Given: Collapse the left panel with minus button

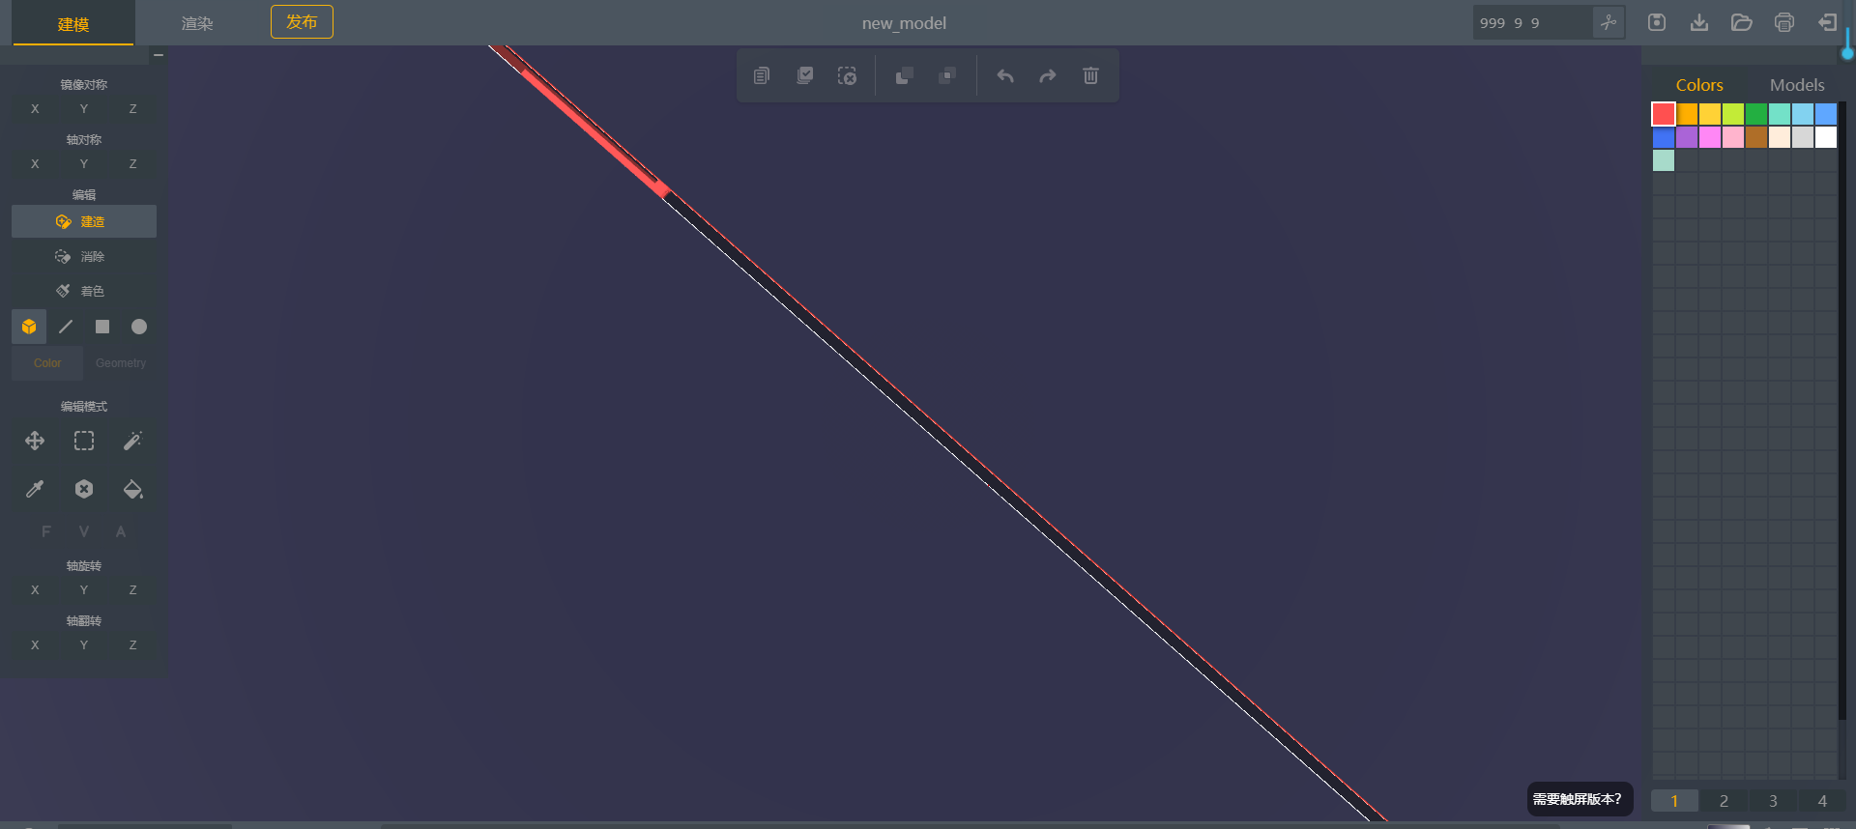Looking at the screenshot, I should (x=159, y=55).
